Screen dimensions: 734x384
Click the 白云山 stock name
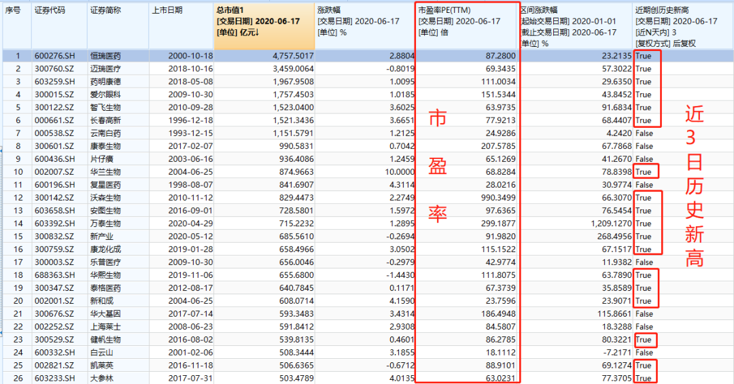(x=101, y=353)
